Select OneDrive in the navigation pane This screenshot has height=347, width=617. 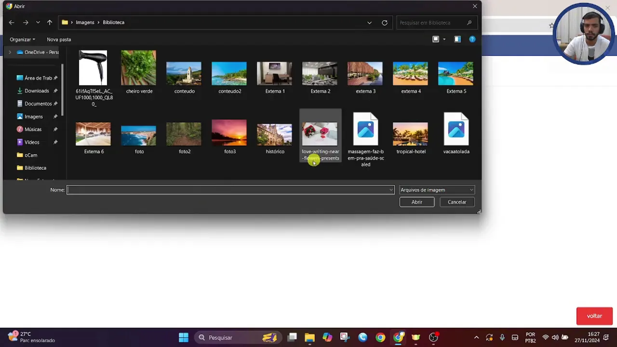coord(38,52)
